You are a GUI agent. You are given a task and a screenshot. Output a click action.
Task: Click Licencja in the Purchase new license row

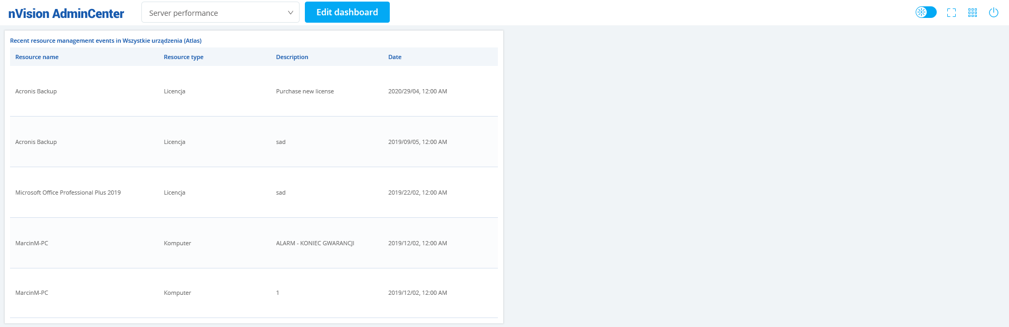coord(175,91)
